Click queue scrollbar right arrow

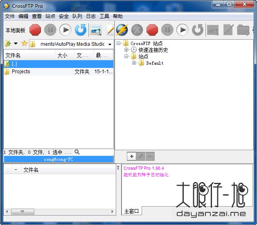112,211
